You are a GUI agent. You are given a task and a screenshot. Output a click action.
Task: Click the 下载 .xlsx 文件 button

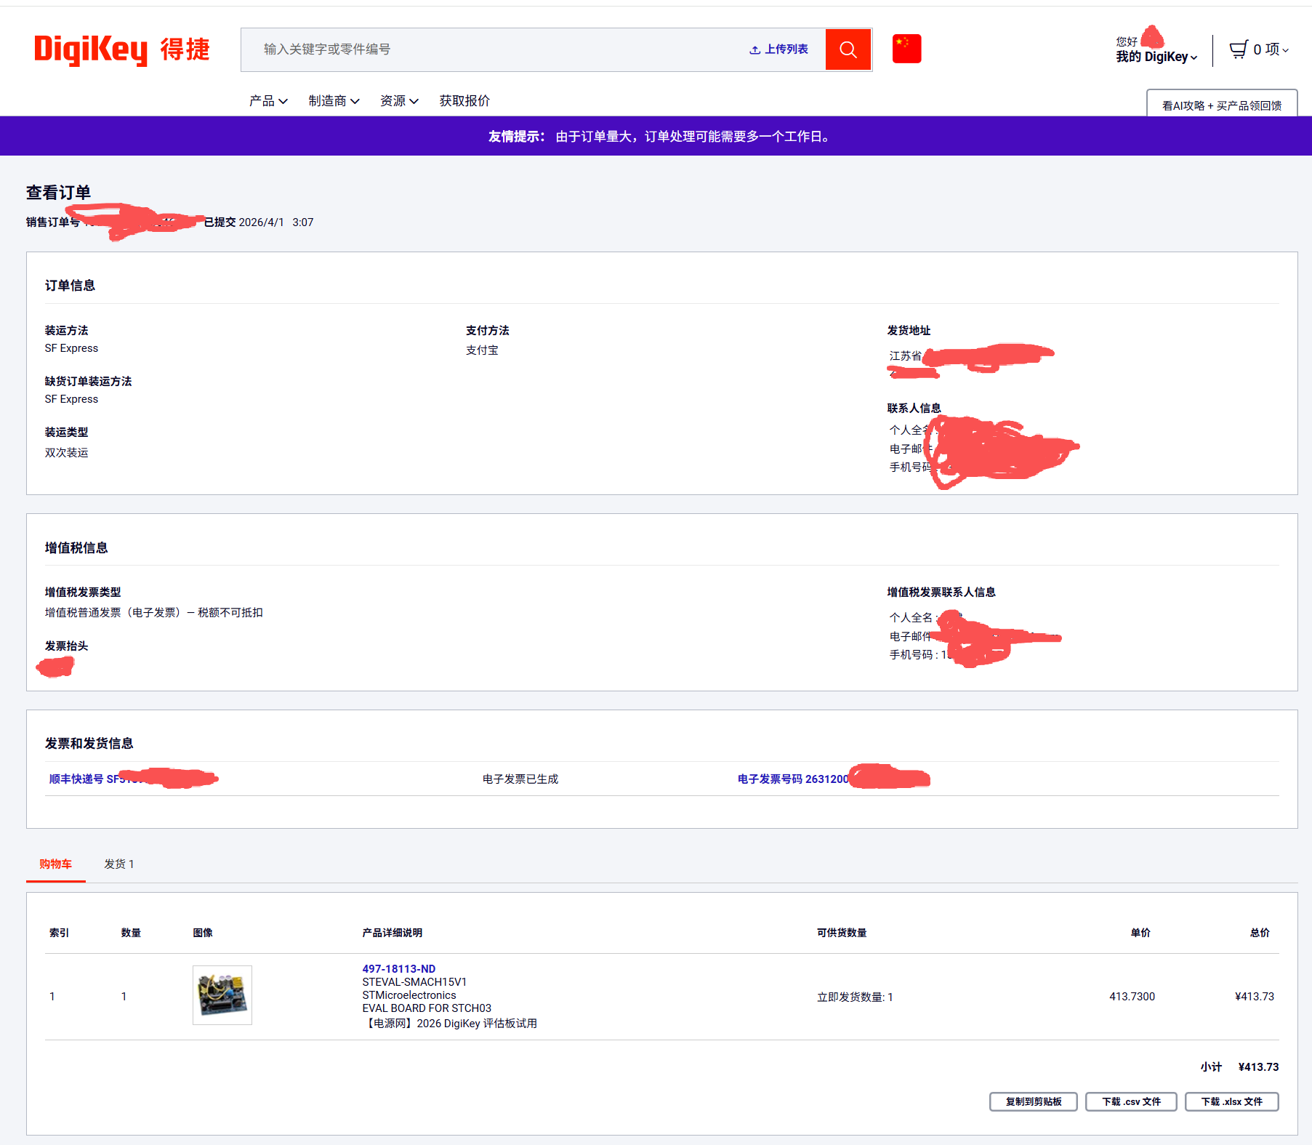pyautogui.click(x=1232, y=1101)
